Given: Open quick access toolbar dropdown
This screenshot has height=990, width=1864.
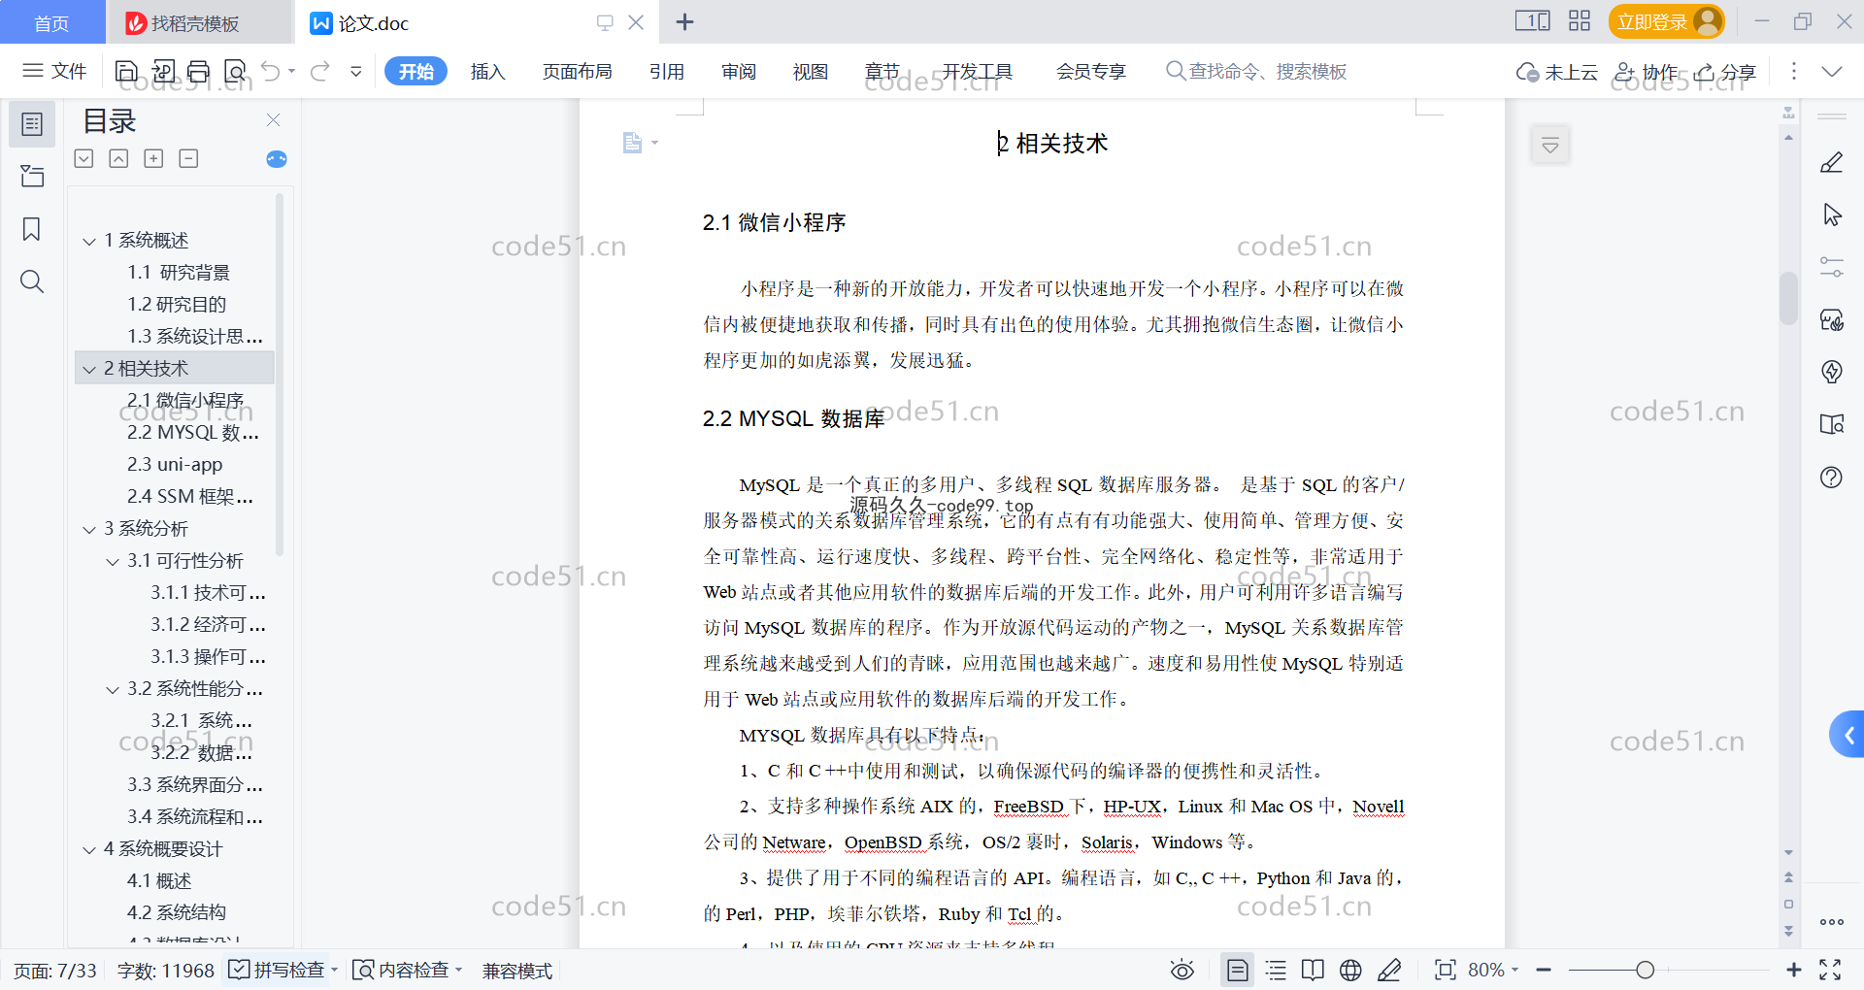Looking at the screenshot, I should click(x=356, y=71).
